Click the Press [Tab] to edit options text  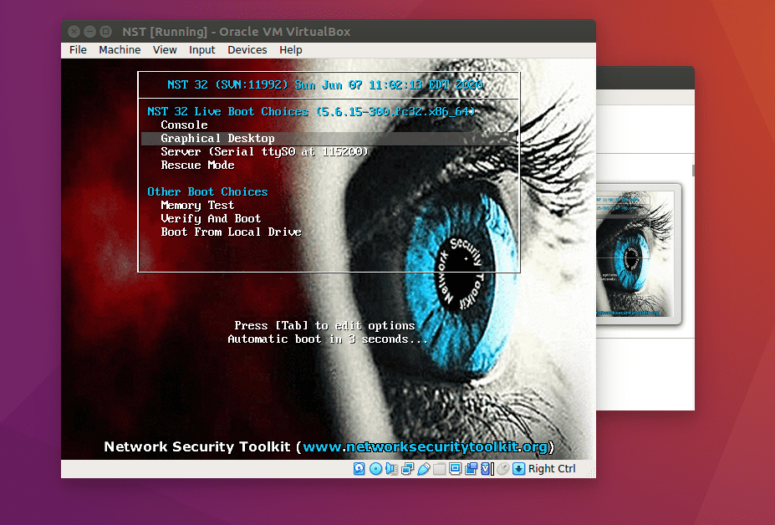[x=324, y=326]
